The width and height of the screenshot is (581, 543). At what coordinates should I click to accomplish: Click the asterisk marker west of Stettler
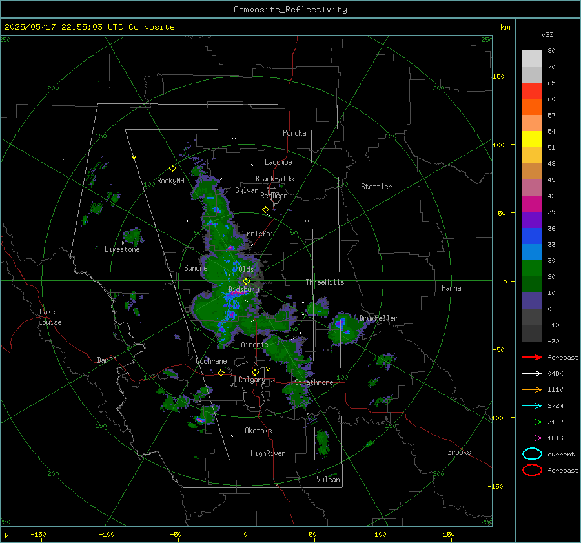307,221
